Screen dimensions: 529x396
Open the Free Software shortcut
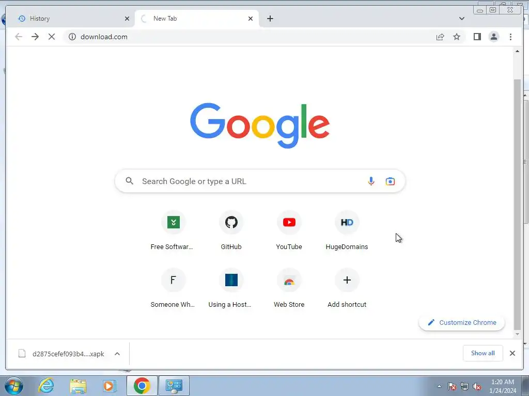point(173,230)
